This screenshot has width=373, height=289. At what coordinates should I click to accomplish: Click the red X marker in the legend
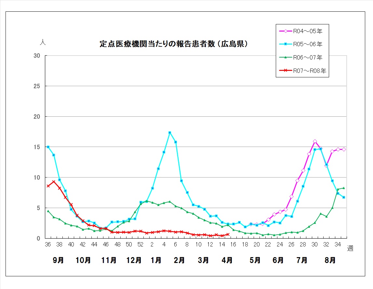(x=286, y=71)
